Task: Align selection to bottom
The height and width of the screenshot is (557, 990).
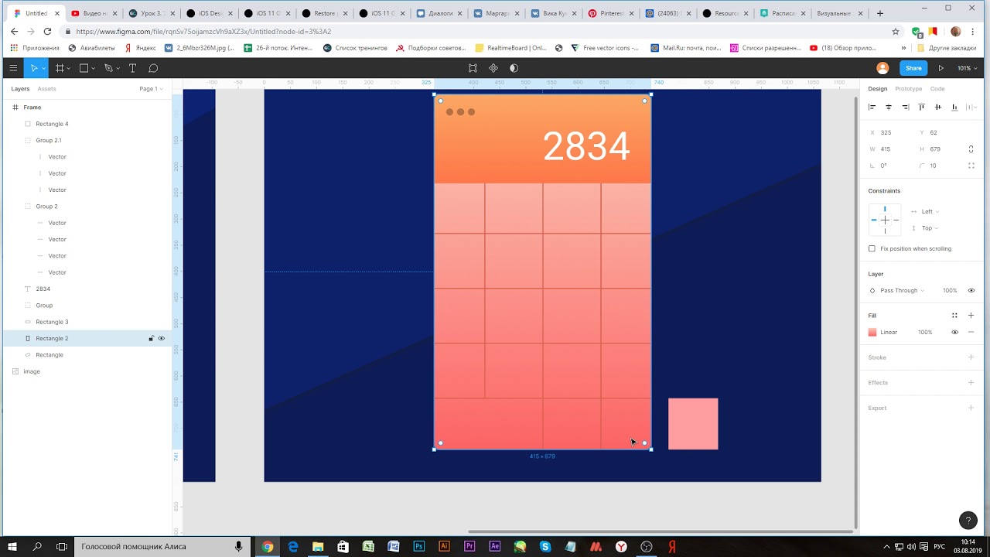Action: click(954, 108)
